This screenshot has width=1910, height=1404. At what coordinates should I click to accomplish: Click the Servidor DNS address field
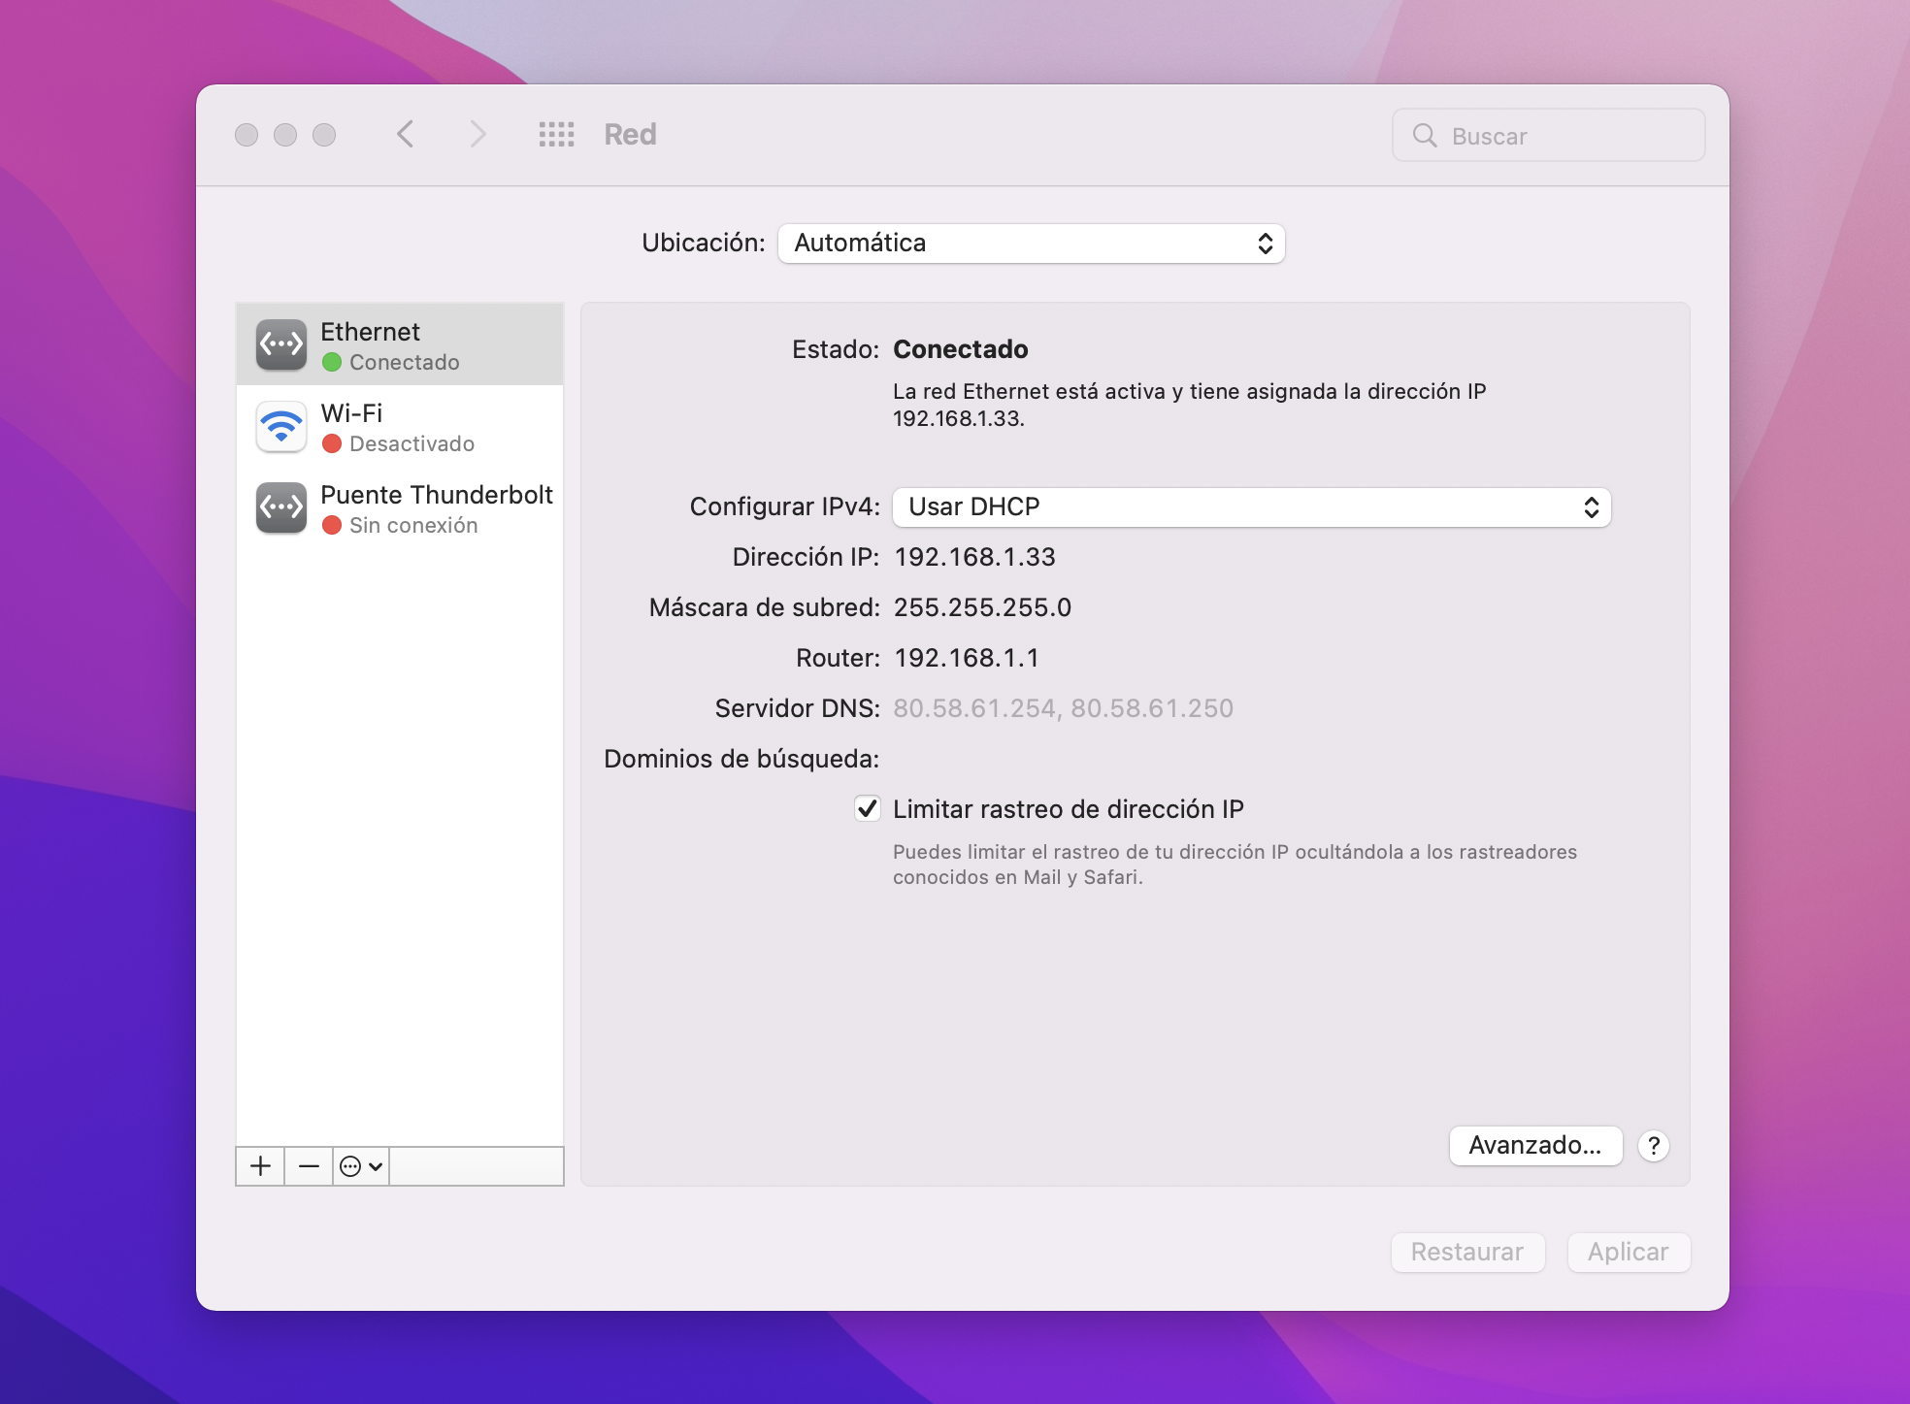(1063, 708)
